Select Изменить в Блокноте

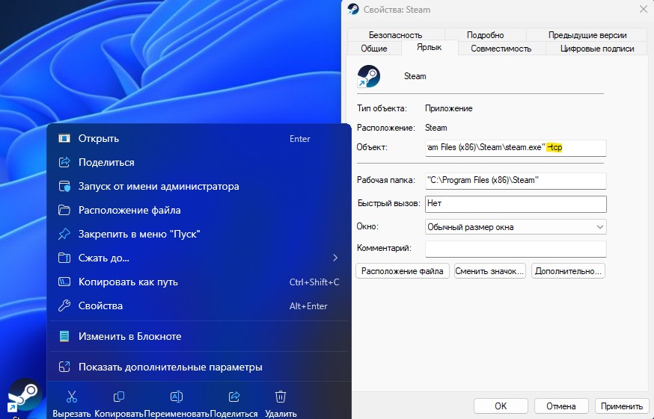coord(198,336)
